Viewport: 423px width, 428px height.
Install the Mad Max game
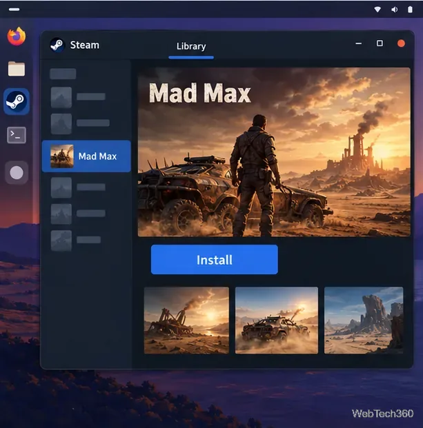tap(214, 260)
